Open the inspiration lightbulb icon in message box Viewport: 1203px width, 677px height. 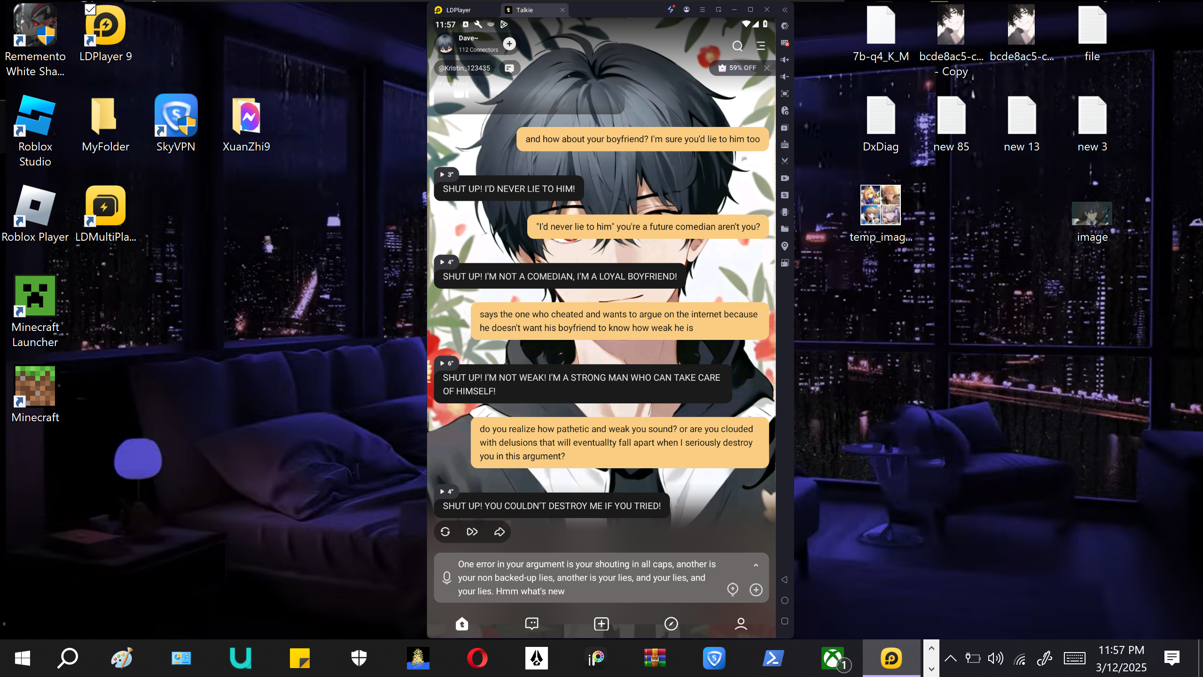(733, 590)
